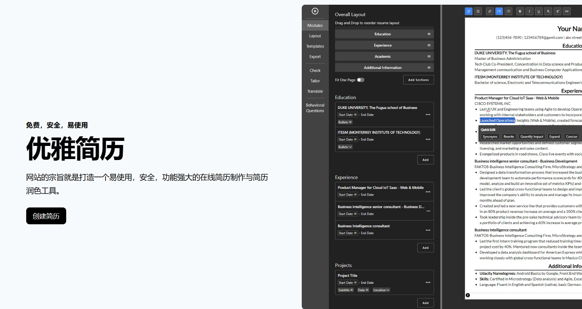This screenshot has width=582, height=309.
Task: Hide the Education section via eye icon
Action: [429, 34]
